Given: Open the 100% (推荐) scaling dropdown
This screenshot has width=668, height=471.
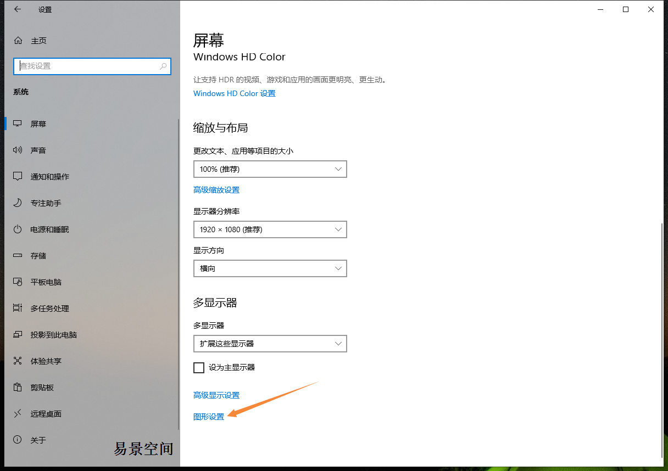Looking at the screenshot, I should pyautogui.click(x=270, y=169).
